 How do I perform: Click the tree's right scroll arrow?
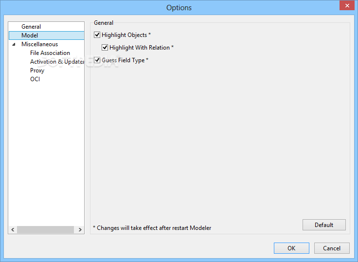[80, 229]
